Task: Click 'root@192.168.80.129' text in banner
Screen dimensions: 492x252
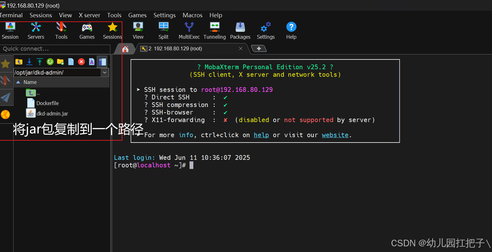Action: tap(237, 90)
